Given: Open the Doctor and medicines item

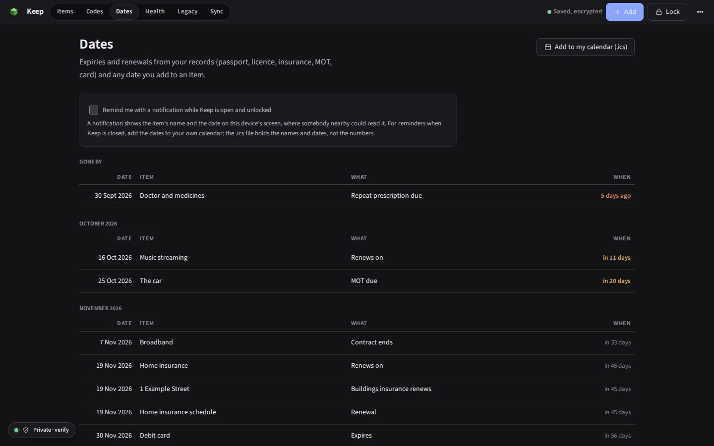Looking at the screenshot, I should 172,196.
